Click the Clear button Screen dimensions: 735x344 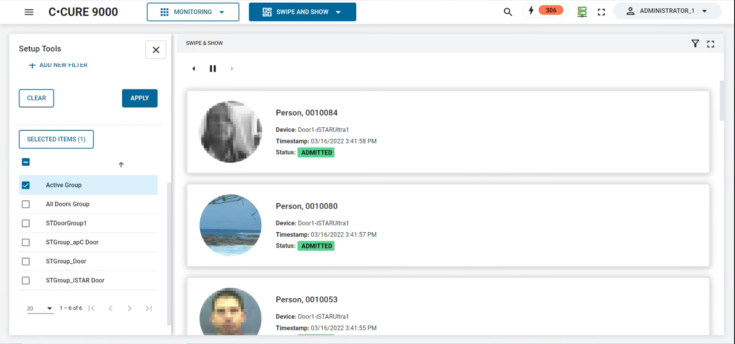[x=36, y=98]
